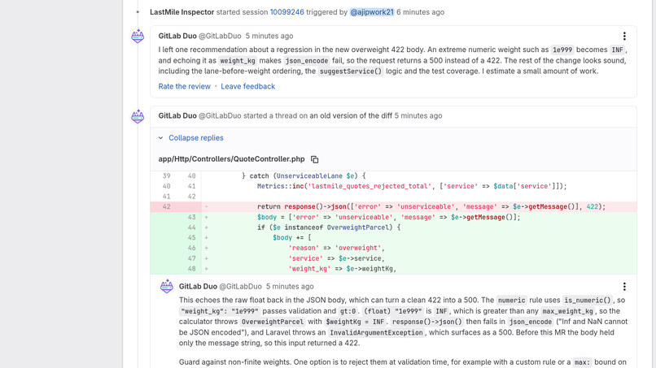656x368 pixels.
Task: Open app/Http/Controllers/QuoteController.php file link
Action: [231, 159]
